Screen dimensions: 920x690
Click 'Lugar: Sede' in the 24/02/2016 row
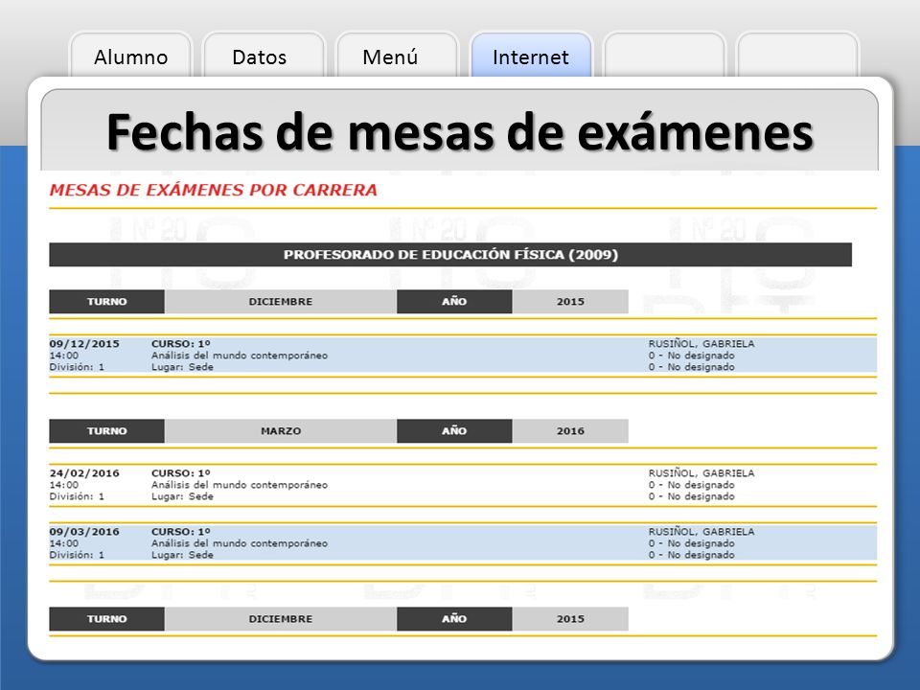[x=182, y=496]
